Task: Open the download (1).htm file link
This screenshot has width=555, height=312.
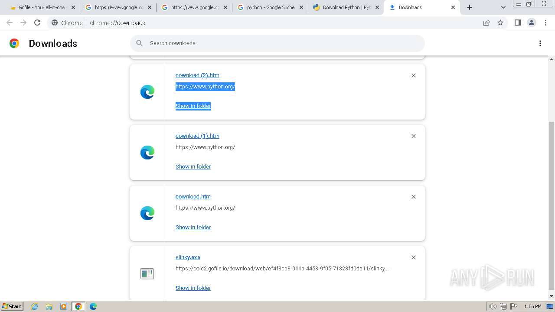Action: coord(197,136)
